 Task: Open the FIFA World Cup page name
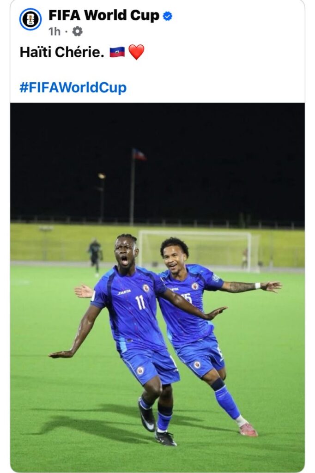click(104, 15)
